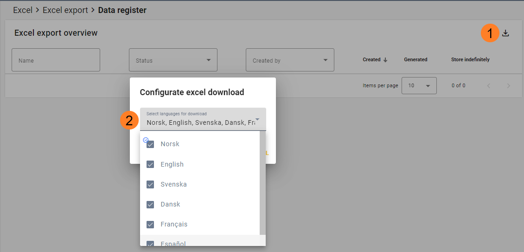
Task: Toggle the Français checkbox
Action: 150,224
